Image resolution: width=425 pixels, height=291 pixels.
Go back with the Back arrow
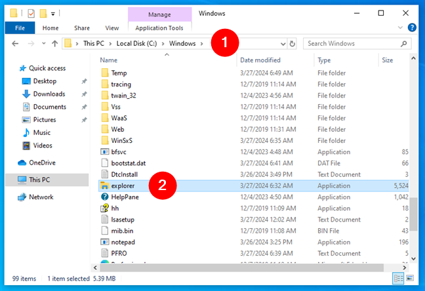[x=15, y=43]
